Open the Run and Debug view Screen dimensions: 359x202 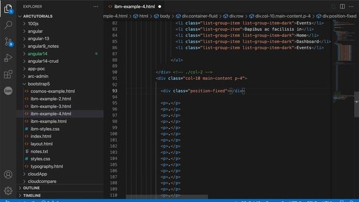coord(8,58)
